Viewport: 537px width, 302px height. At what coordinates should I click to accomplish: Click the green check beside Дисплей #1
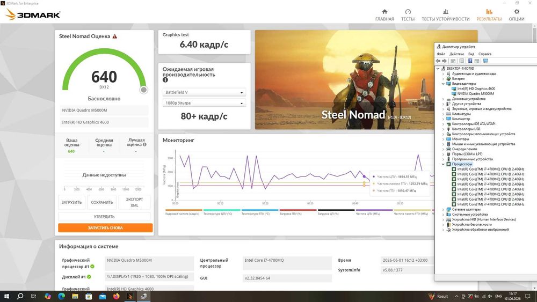coord(89,277)
